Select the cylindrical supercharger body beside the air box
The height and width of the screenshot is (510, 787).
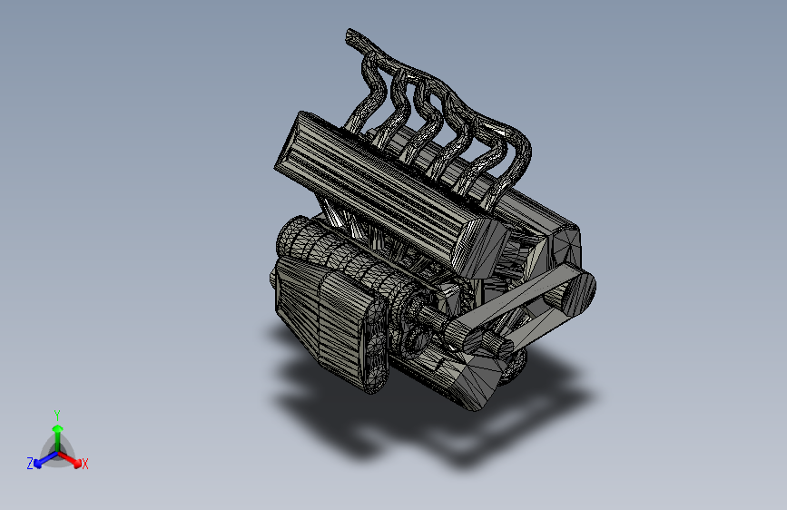pyautogui.click(x=349, y=260)
